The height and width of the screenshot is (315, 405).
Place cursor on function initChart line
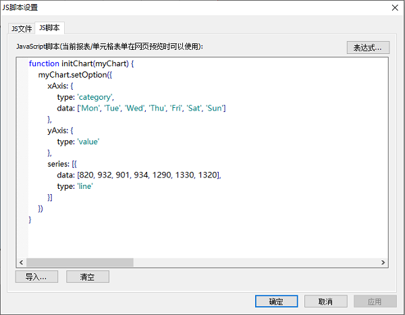click(82, 63)
